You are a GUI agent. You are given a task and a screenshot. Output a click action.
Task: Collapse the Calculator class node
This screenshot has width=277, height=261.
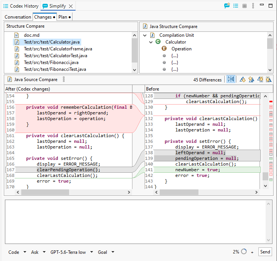pyautogui.click(x=151, y=42)
